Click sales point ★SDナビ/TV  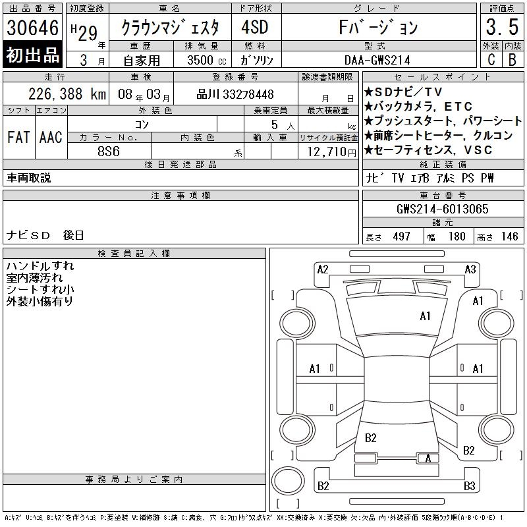click(403, 92)
